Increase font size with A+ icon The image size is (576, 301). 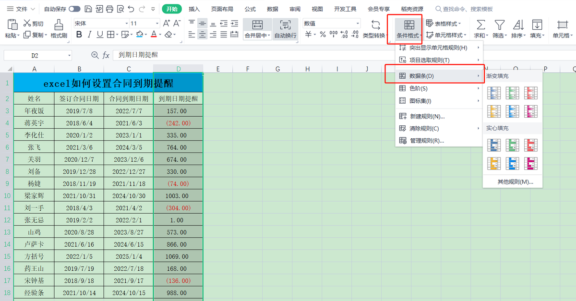pyautogui.click(x=167, y=24)
